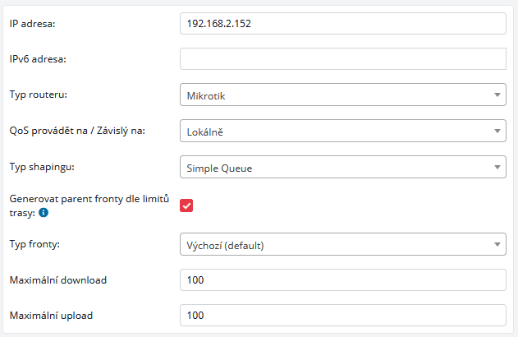This screenshot has width=518, height=337.
Task: Click the 'IP adresa:' label text
Action: point(31,23)
